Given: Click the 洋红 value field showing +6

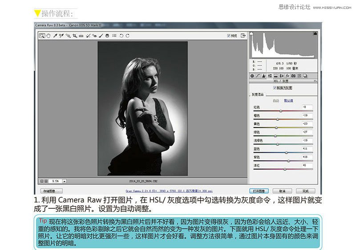Looking at the screenshot, I should point(307,165).
